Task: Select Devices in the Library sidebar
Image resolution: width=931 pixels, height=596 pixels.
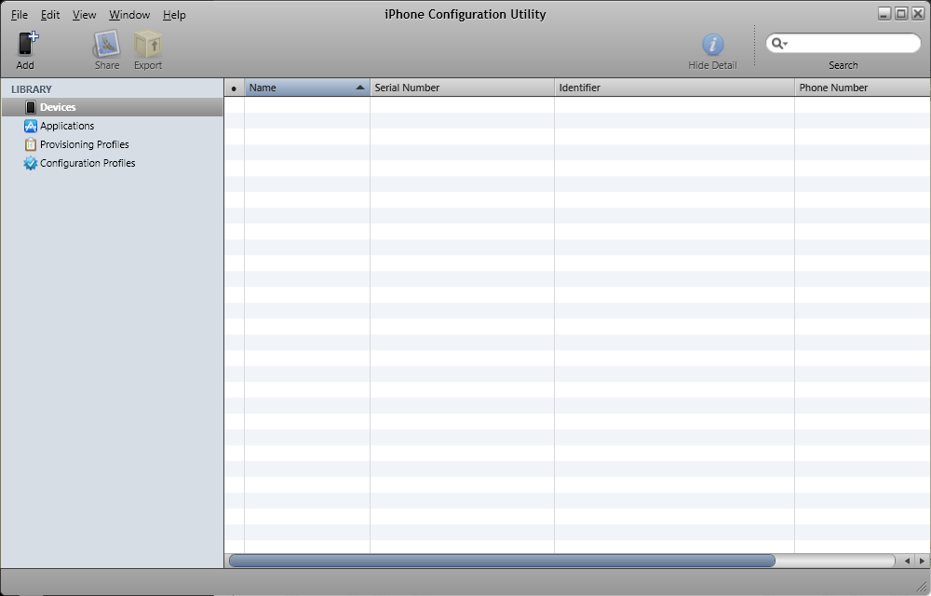Action: click(58, 107)
